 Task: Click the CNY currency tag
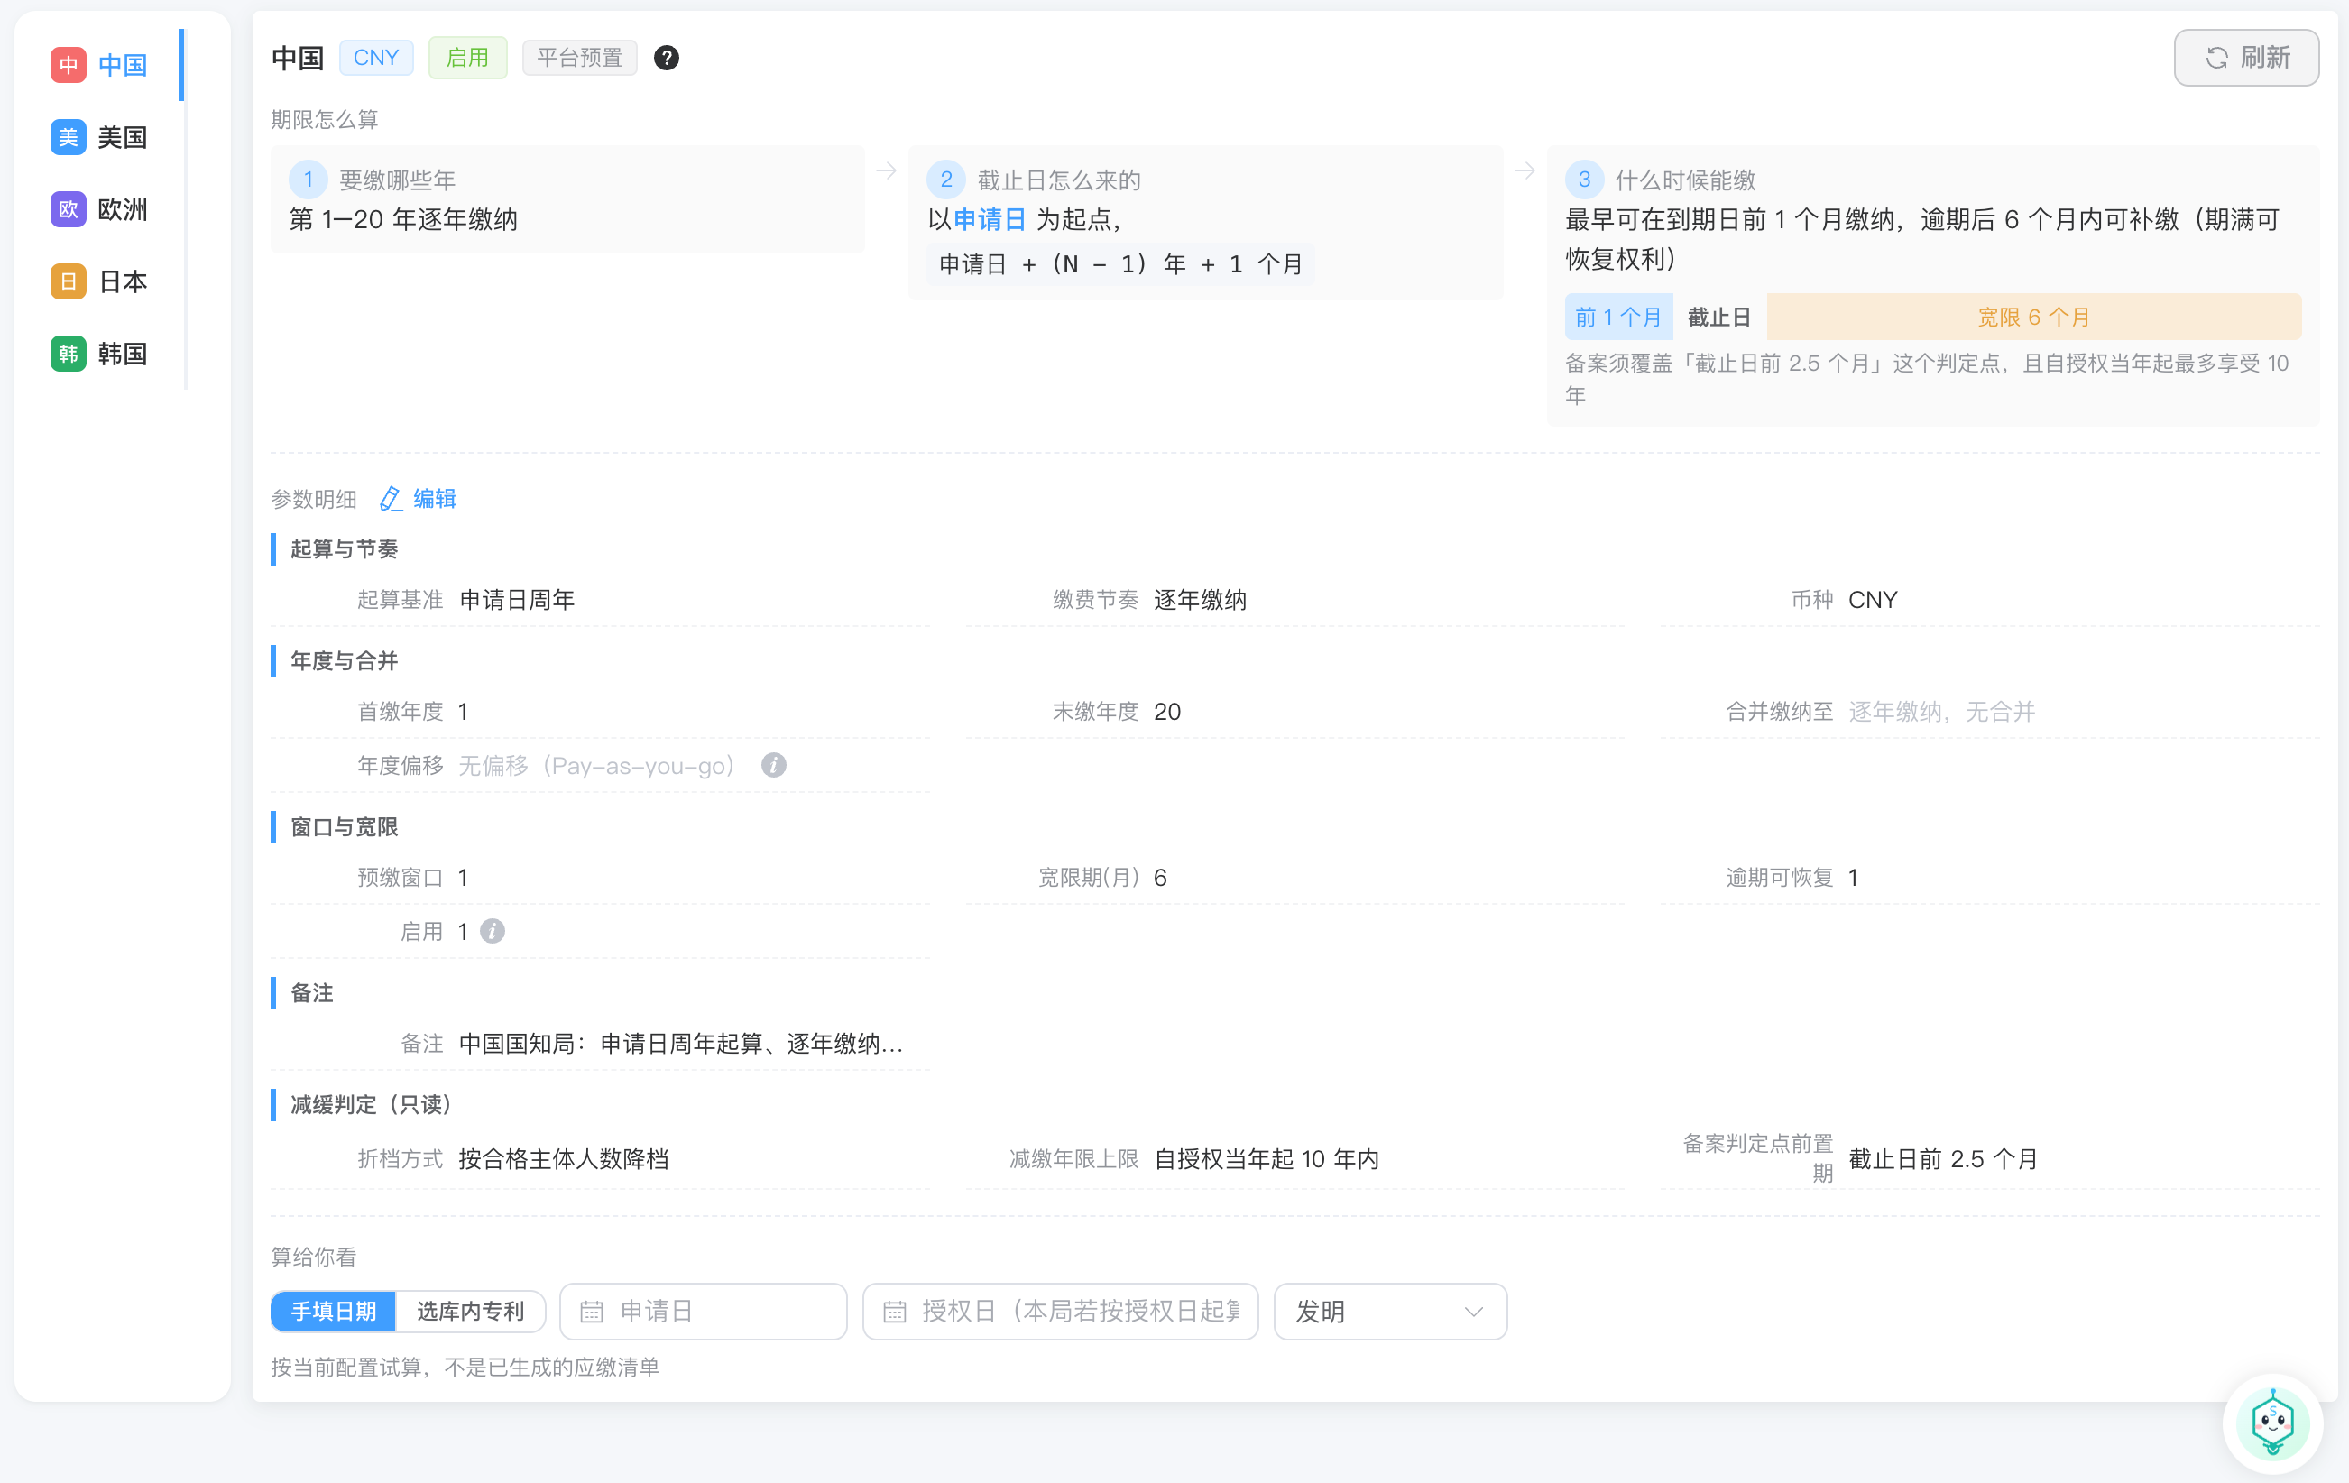coord(375,59)
